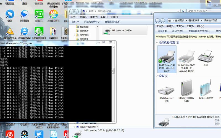The image size is (221, 138).
Task: Collapse the 设备 (7) section
Action: click(157, 76)
